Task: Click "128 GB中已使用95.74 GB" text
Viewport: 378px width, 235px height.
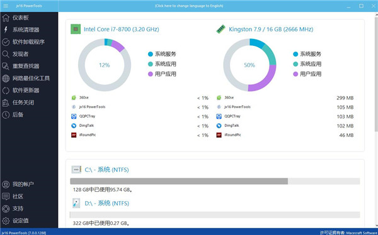Action: [x=103, y=190]
